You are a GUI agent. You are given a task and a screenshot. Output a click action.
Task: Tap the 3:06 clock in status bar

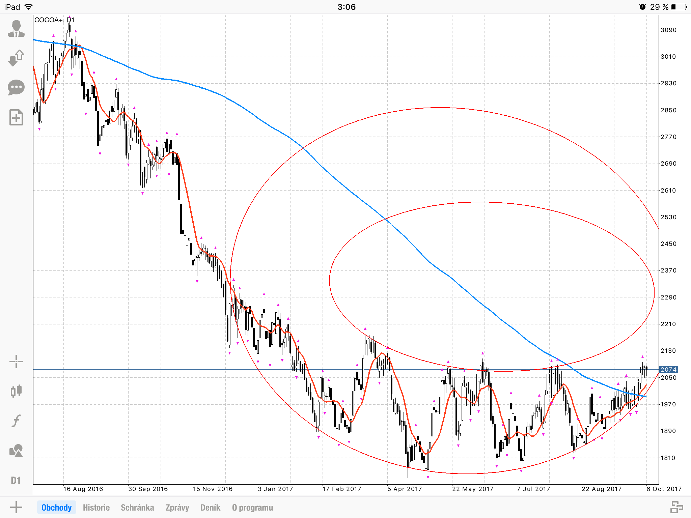pyautogui.click(x=347, y=7)
